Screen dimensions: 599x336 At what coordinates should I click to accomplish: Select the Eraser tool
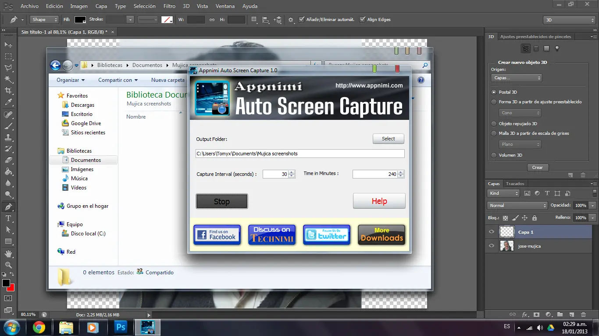[x=8, y=160]
